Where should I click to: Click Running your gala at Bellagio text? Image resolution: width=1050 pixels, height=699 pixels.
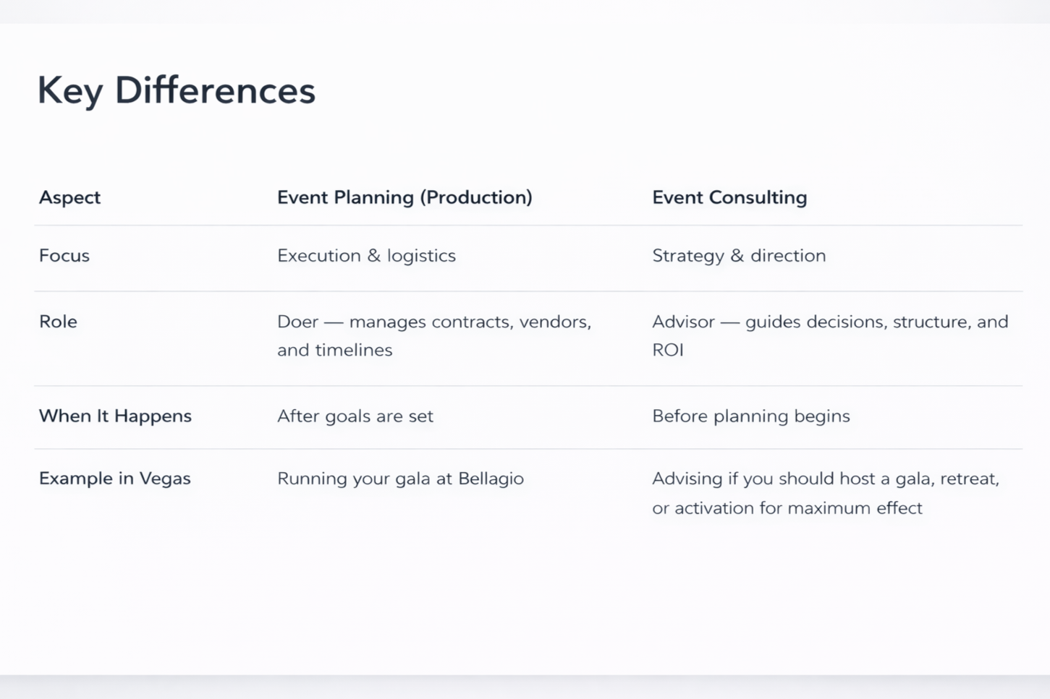point(400,479)
